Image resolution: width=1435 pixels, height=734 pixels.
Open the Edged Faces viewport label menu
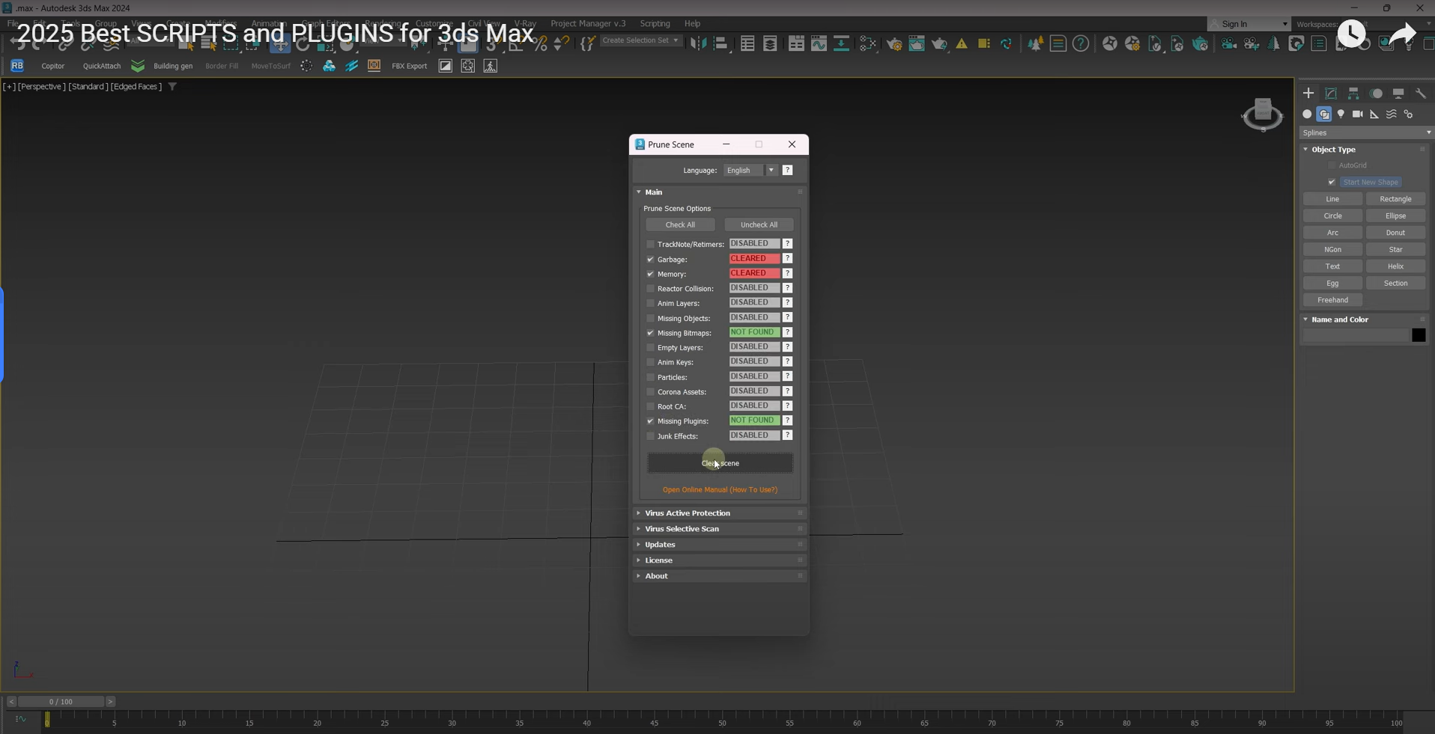coord(136,87)
